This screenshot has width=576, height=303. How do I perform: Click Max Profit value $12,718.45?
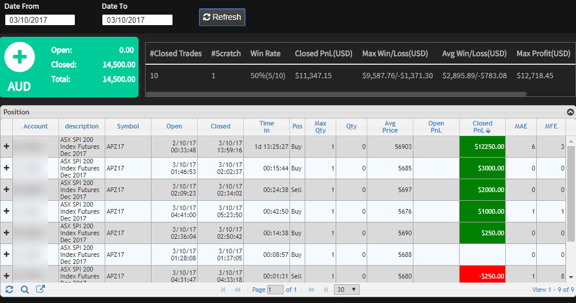tap(535, 75)
